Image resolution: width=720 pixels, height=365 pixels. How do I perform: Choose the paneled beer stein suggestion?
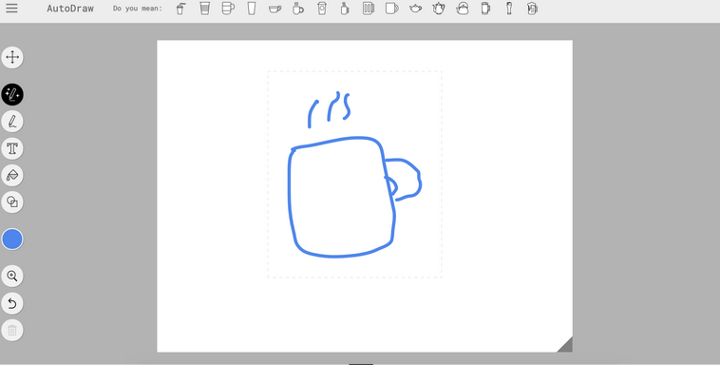pyautogui.click(x=369, y=9)
